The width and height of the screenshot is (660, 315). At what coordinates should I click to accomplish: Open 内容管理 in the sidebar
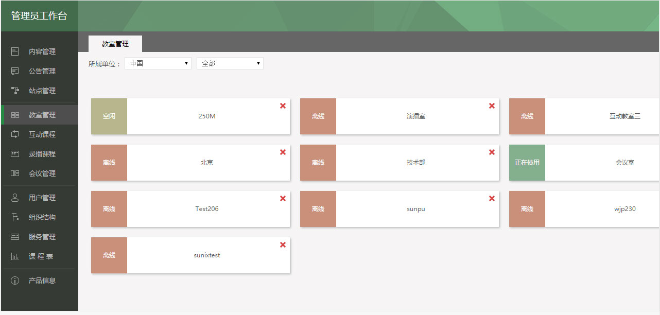[40, 51]
